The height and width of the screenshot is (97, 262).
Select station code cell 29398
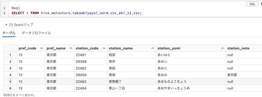tap(91, 61)
